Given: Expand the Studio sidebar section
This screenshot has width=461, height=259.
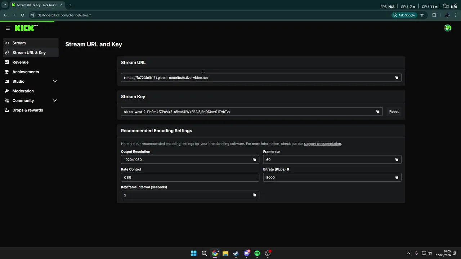Looking at the screenshot, I should [x=55, y=81].
